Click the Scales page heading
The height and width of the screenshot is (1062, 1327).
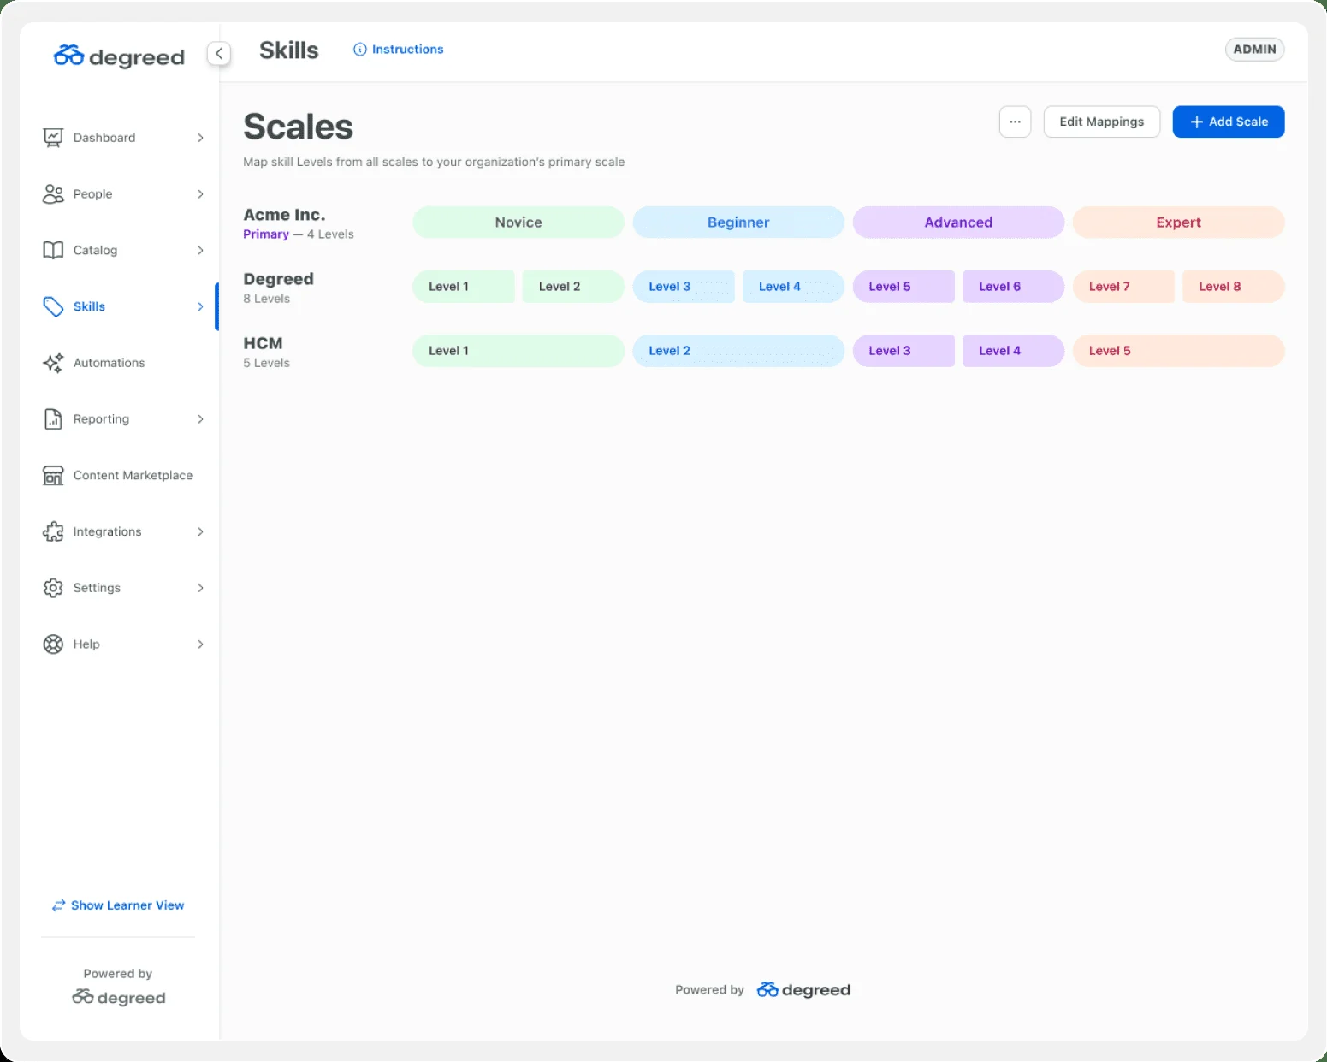coord(298,127)
